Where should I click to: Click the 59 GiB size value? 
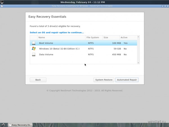[x=117, y=49]
